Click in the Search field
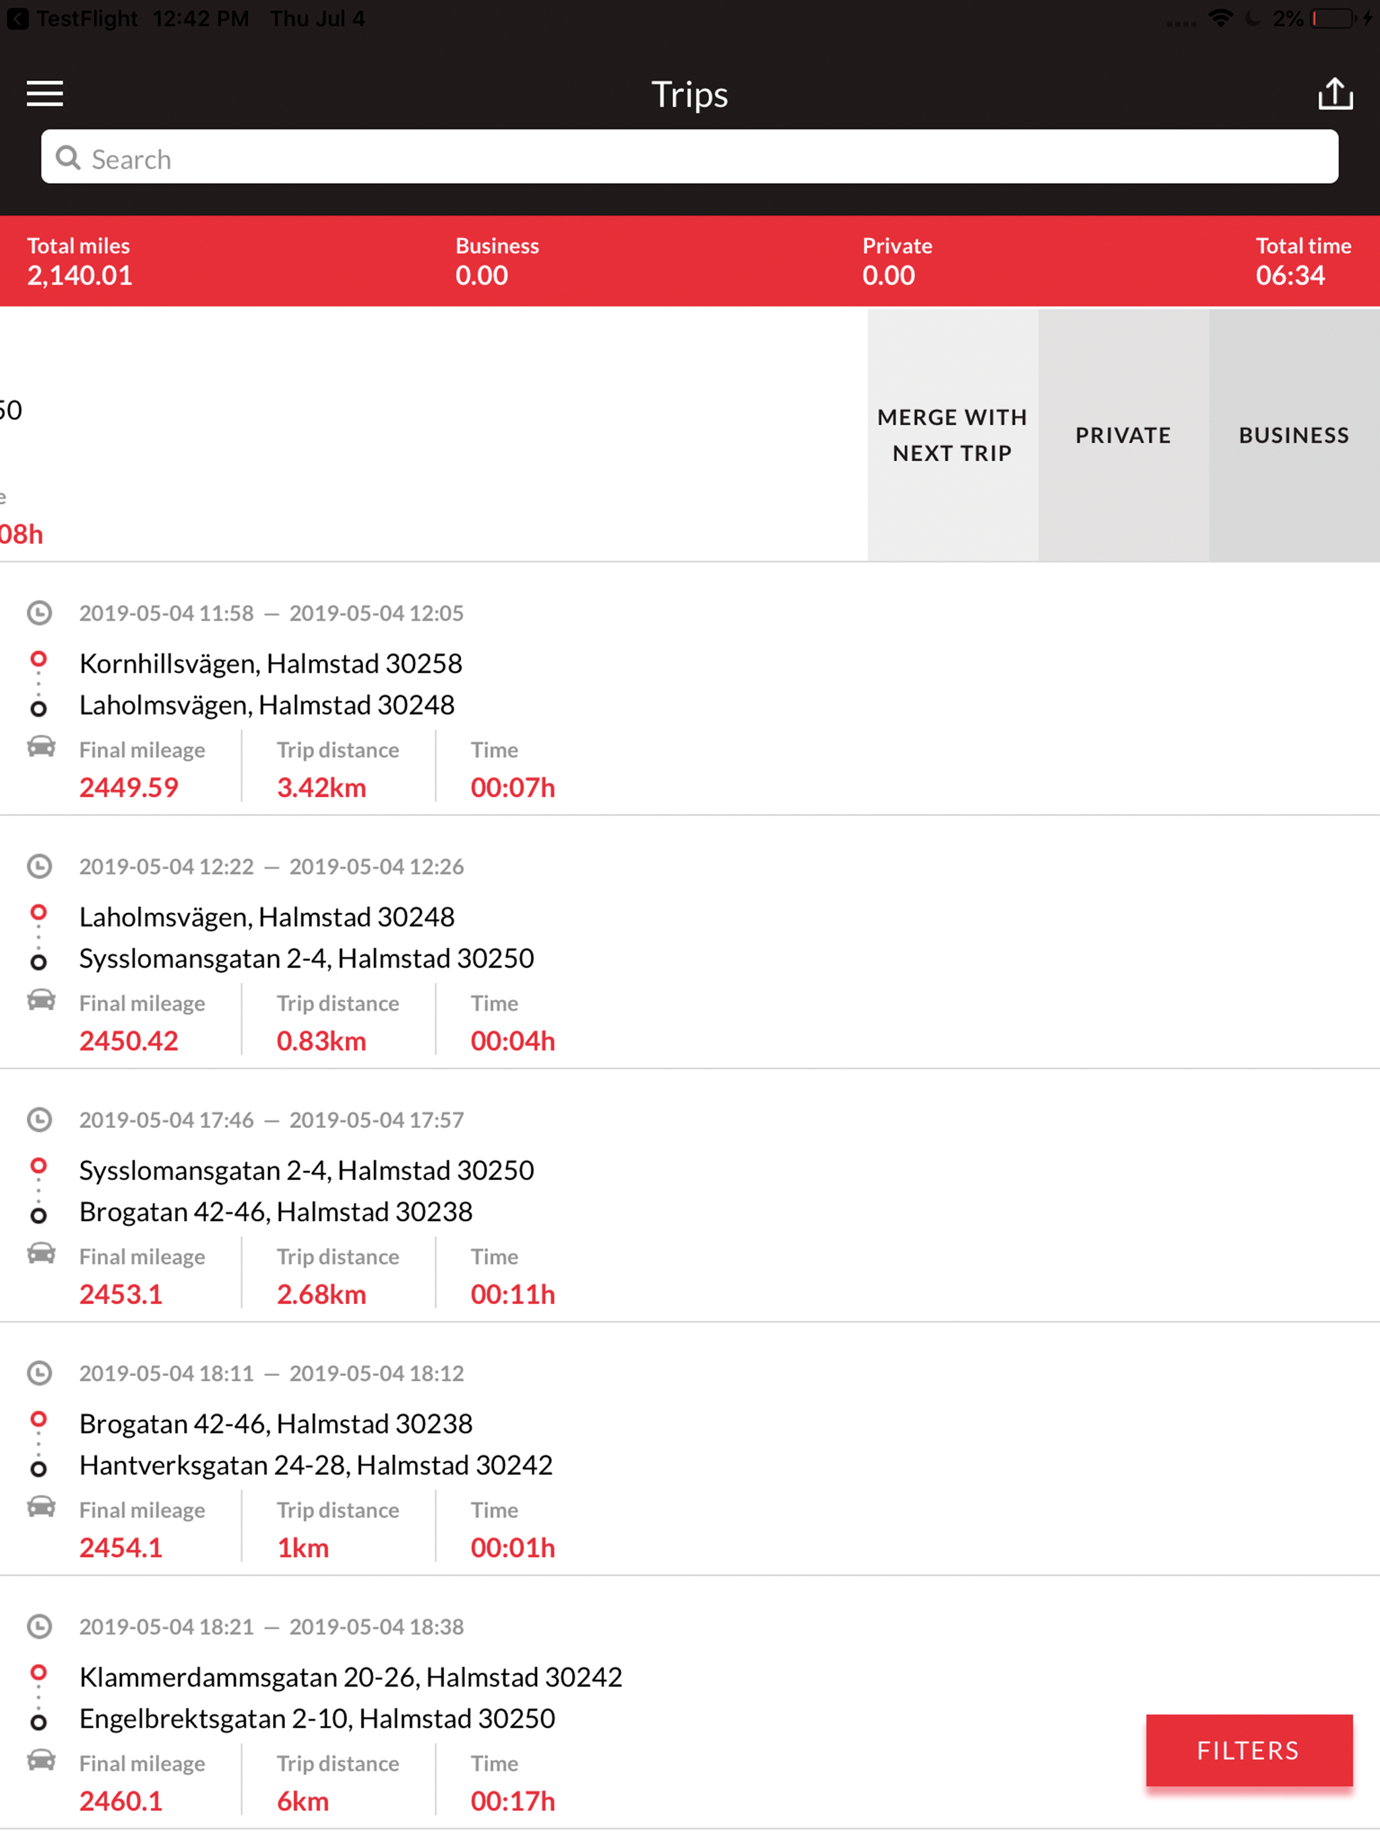The image size is (1380, 1841). pyautogui.click(x=689, y=158)
